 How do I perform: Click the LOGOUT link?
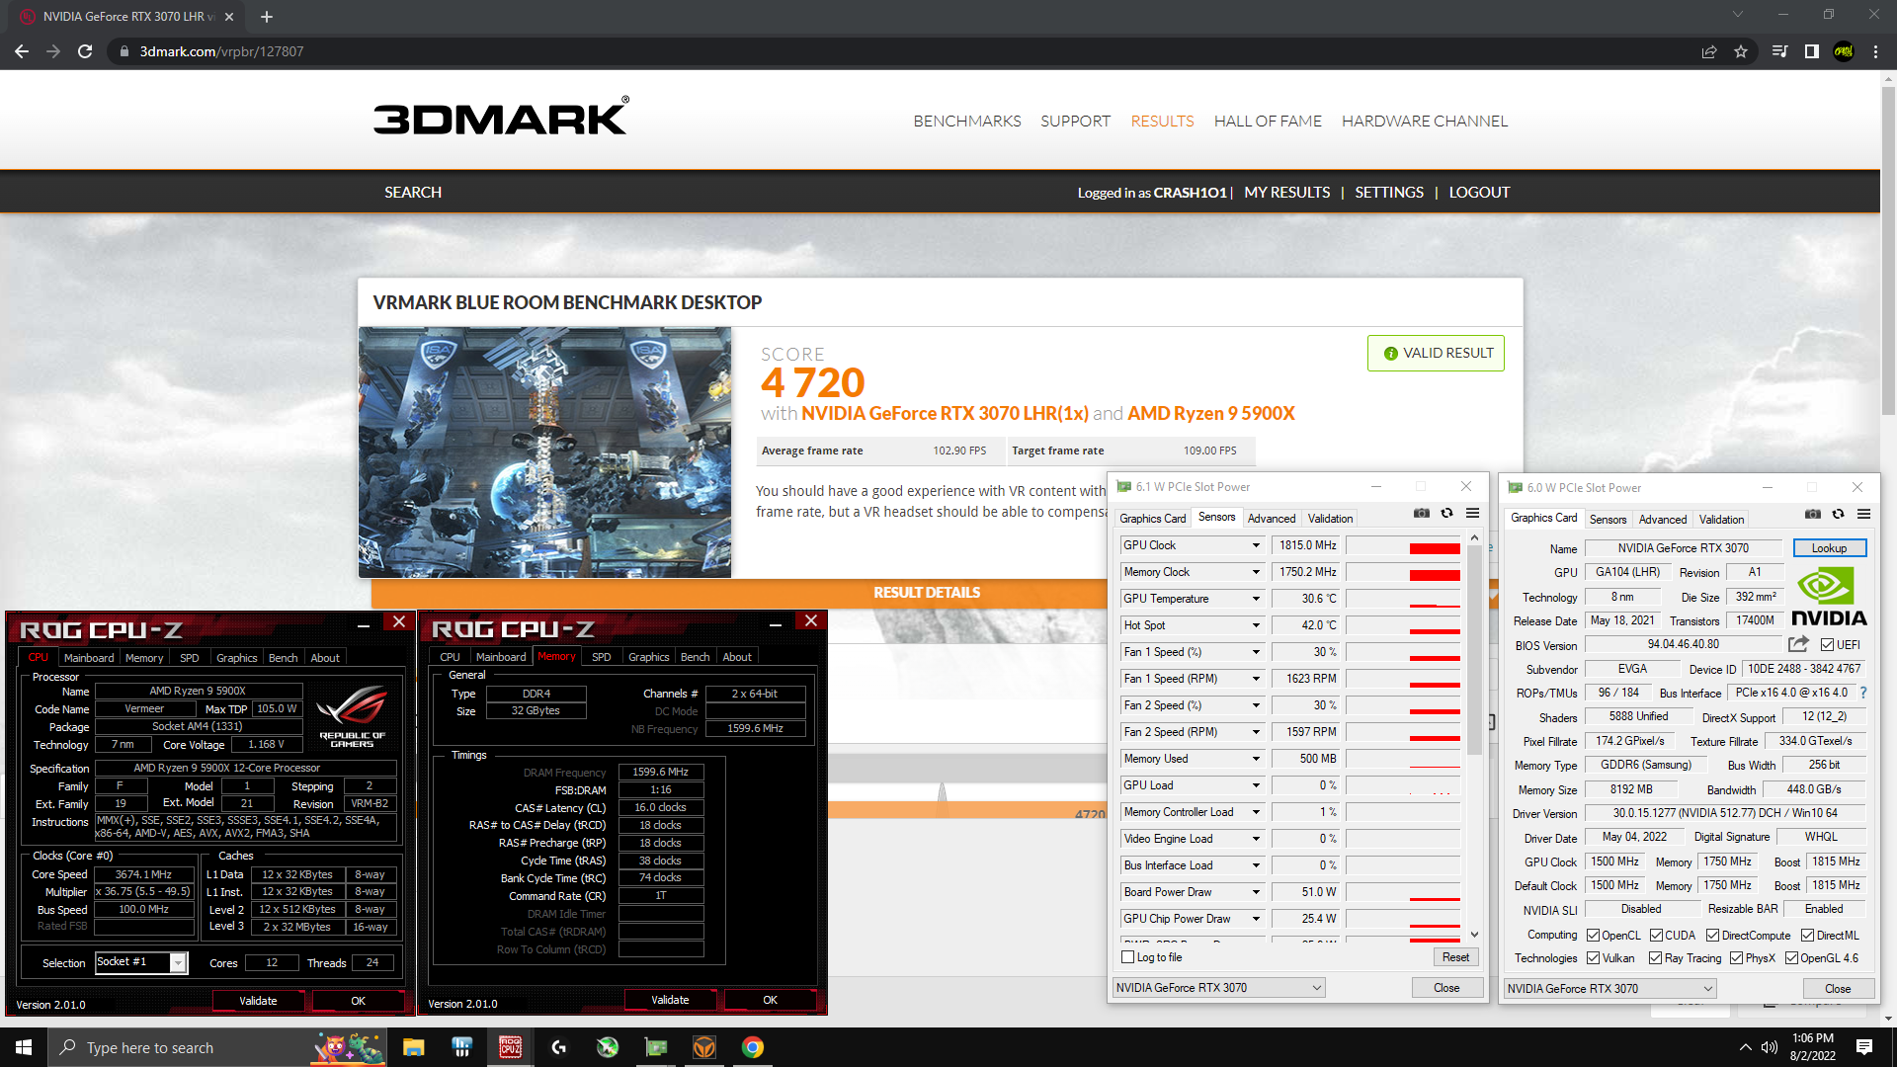[x=1479, y=193]
